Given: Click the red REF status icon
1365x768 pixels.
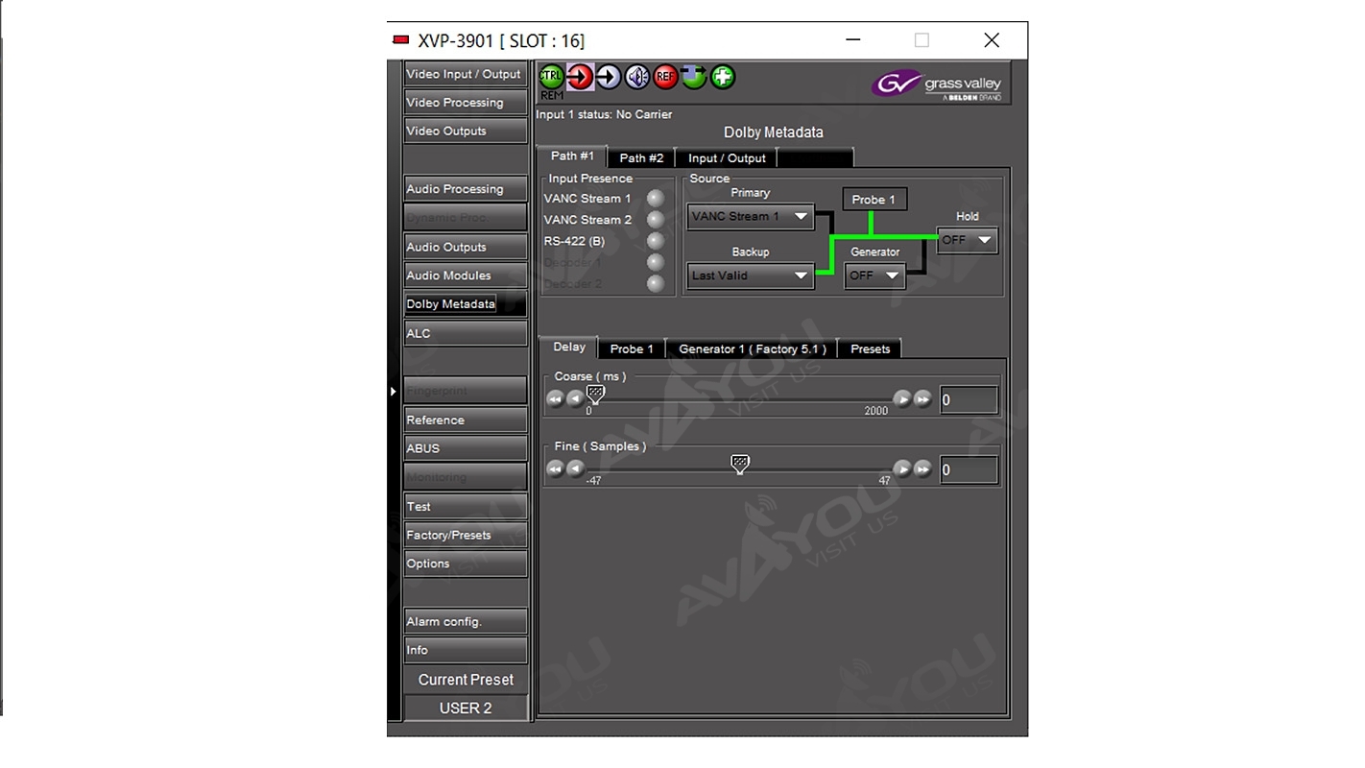Looking at the screenshot, I should (665, 77).
